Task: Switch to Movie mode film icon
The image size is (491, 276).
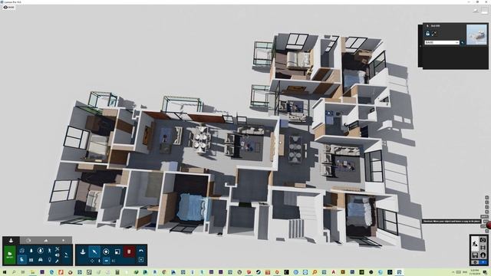Action: [483, 247]
